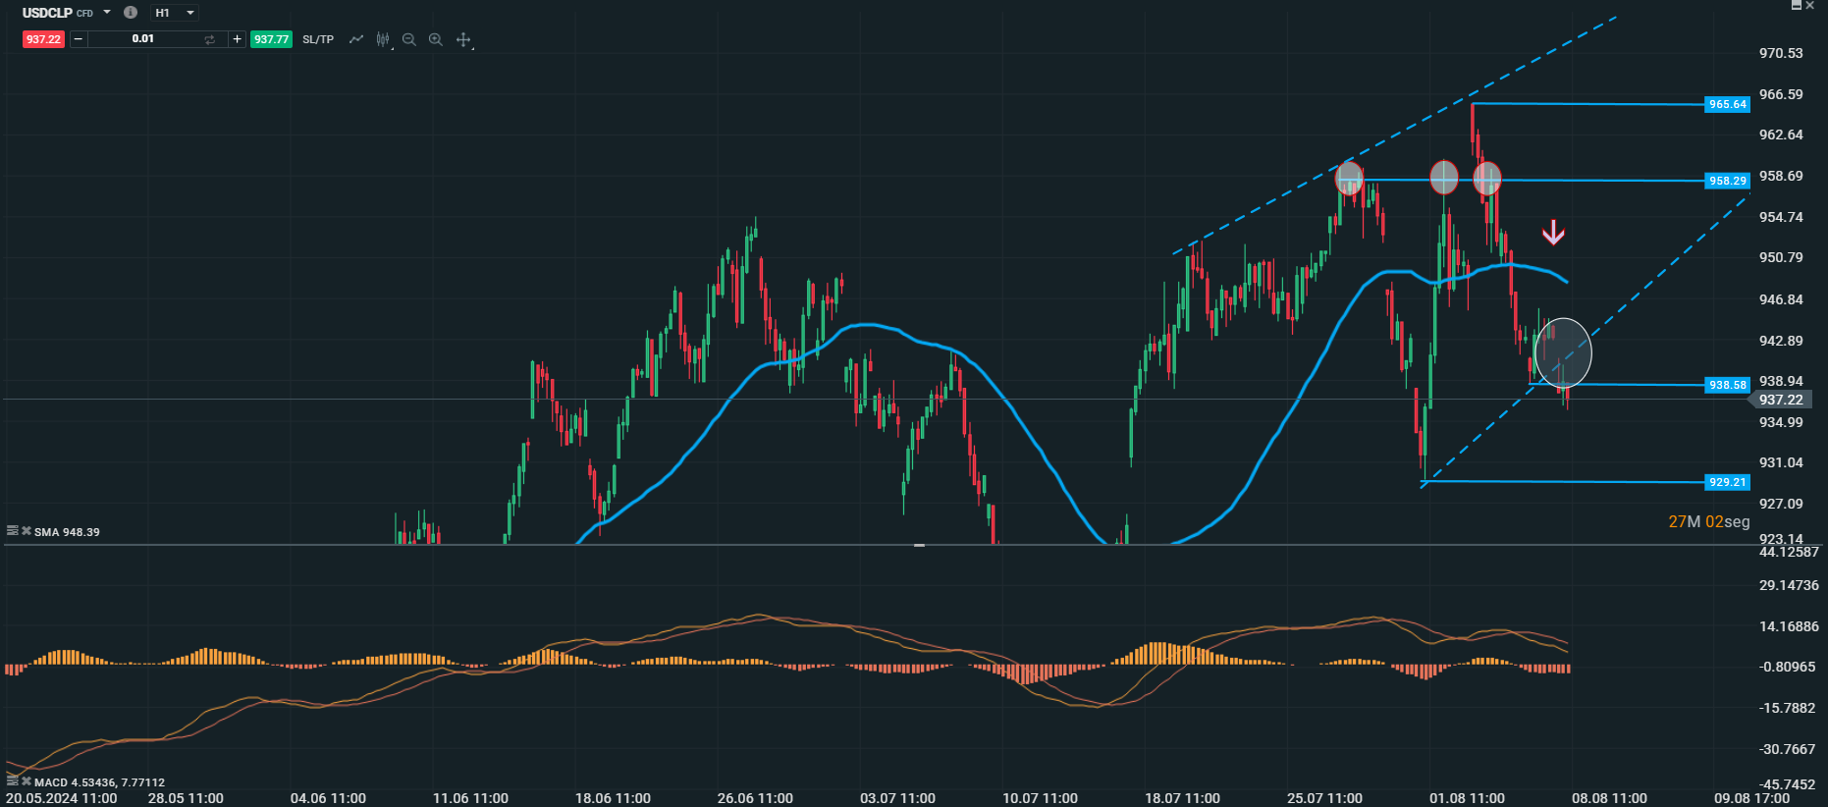Click the 20.05.2024 11:00 date axis label
The width and height of the screenshot is (1828, 807).
(x=61, y=798)
